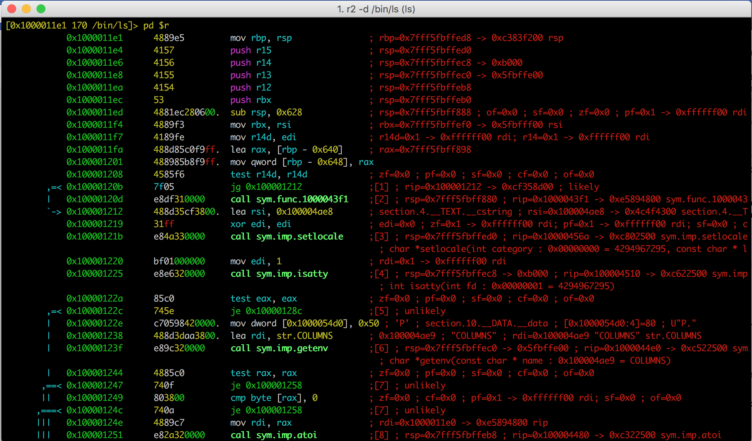The image size is (752, 441).
Task: Click the jump arrow marker beside 0x10000124c
Action: 49,411
